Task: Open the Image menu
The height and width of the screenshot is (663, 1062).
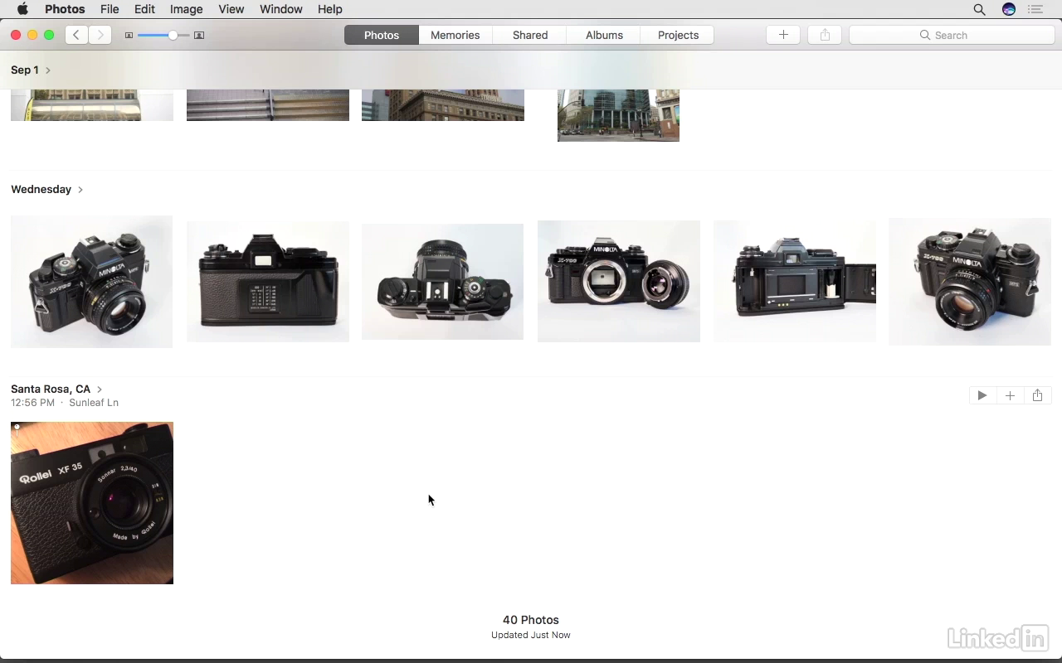Action: (x=186, y=9)
